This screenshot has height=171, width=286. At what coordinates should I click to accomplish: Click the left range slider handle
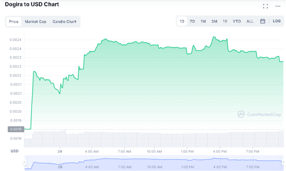point(25,163)
